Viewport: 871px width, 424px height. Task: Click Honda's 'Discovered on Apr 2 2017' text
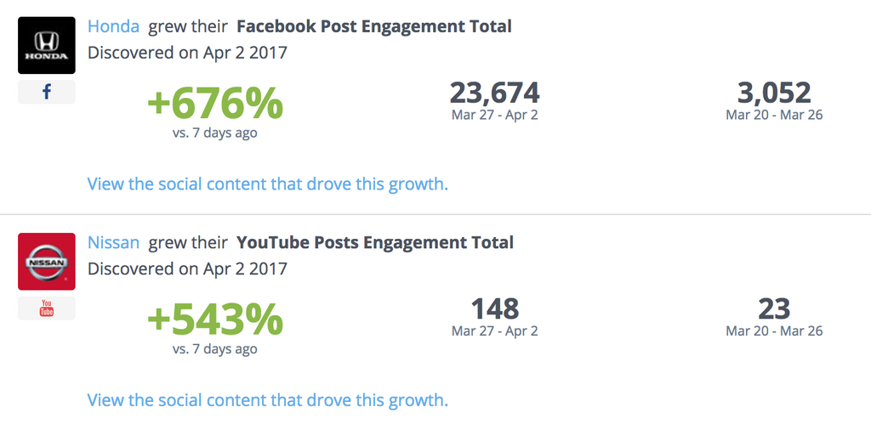click(187, 52)
